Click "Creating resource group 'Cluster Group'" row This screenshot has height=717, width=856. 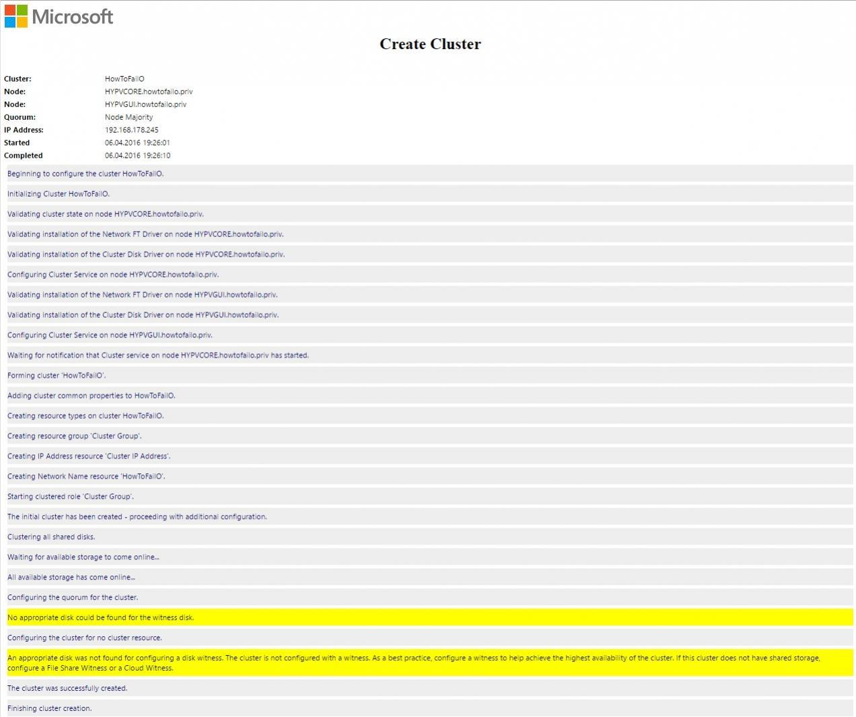pos(430,436)
